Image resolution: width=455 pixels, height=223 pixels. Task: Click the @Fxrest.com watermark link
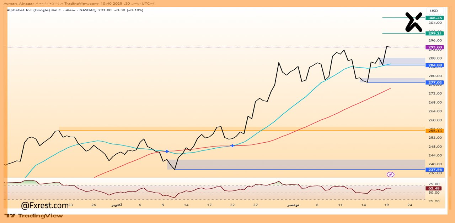click(45, 206)
